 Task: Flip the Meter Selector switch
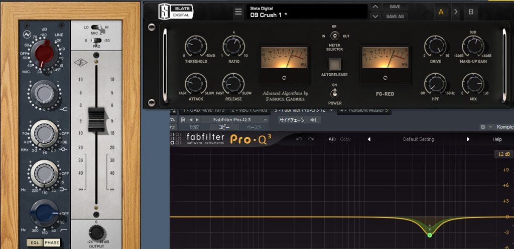coord(334,36)
